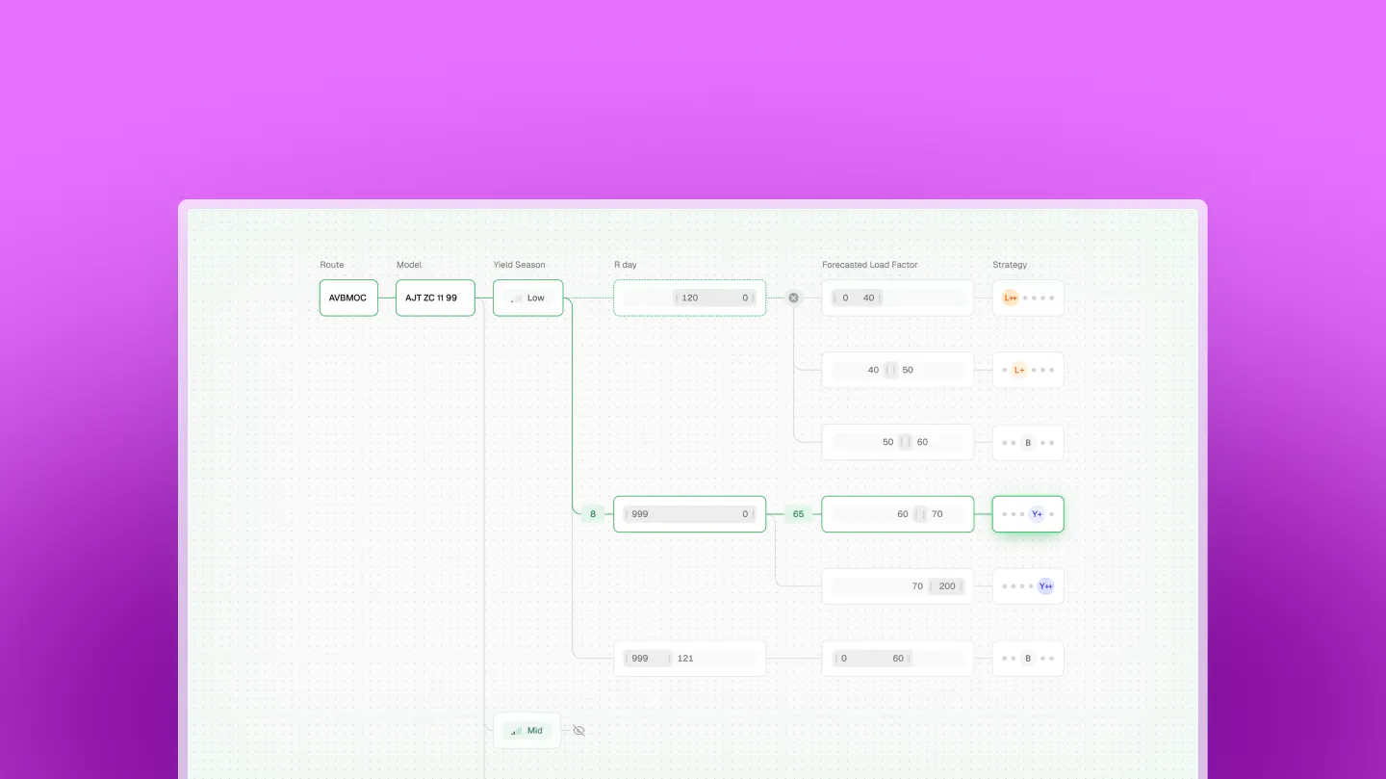Click the R day column header
1386x779 pixels.
point(626,265)
